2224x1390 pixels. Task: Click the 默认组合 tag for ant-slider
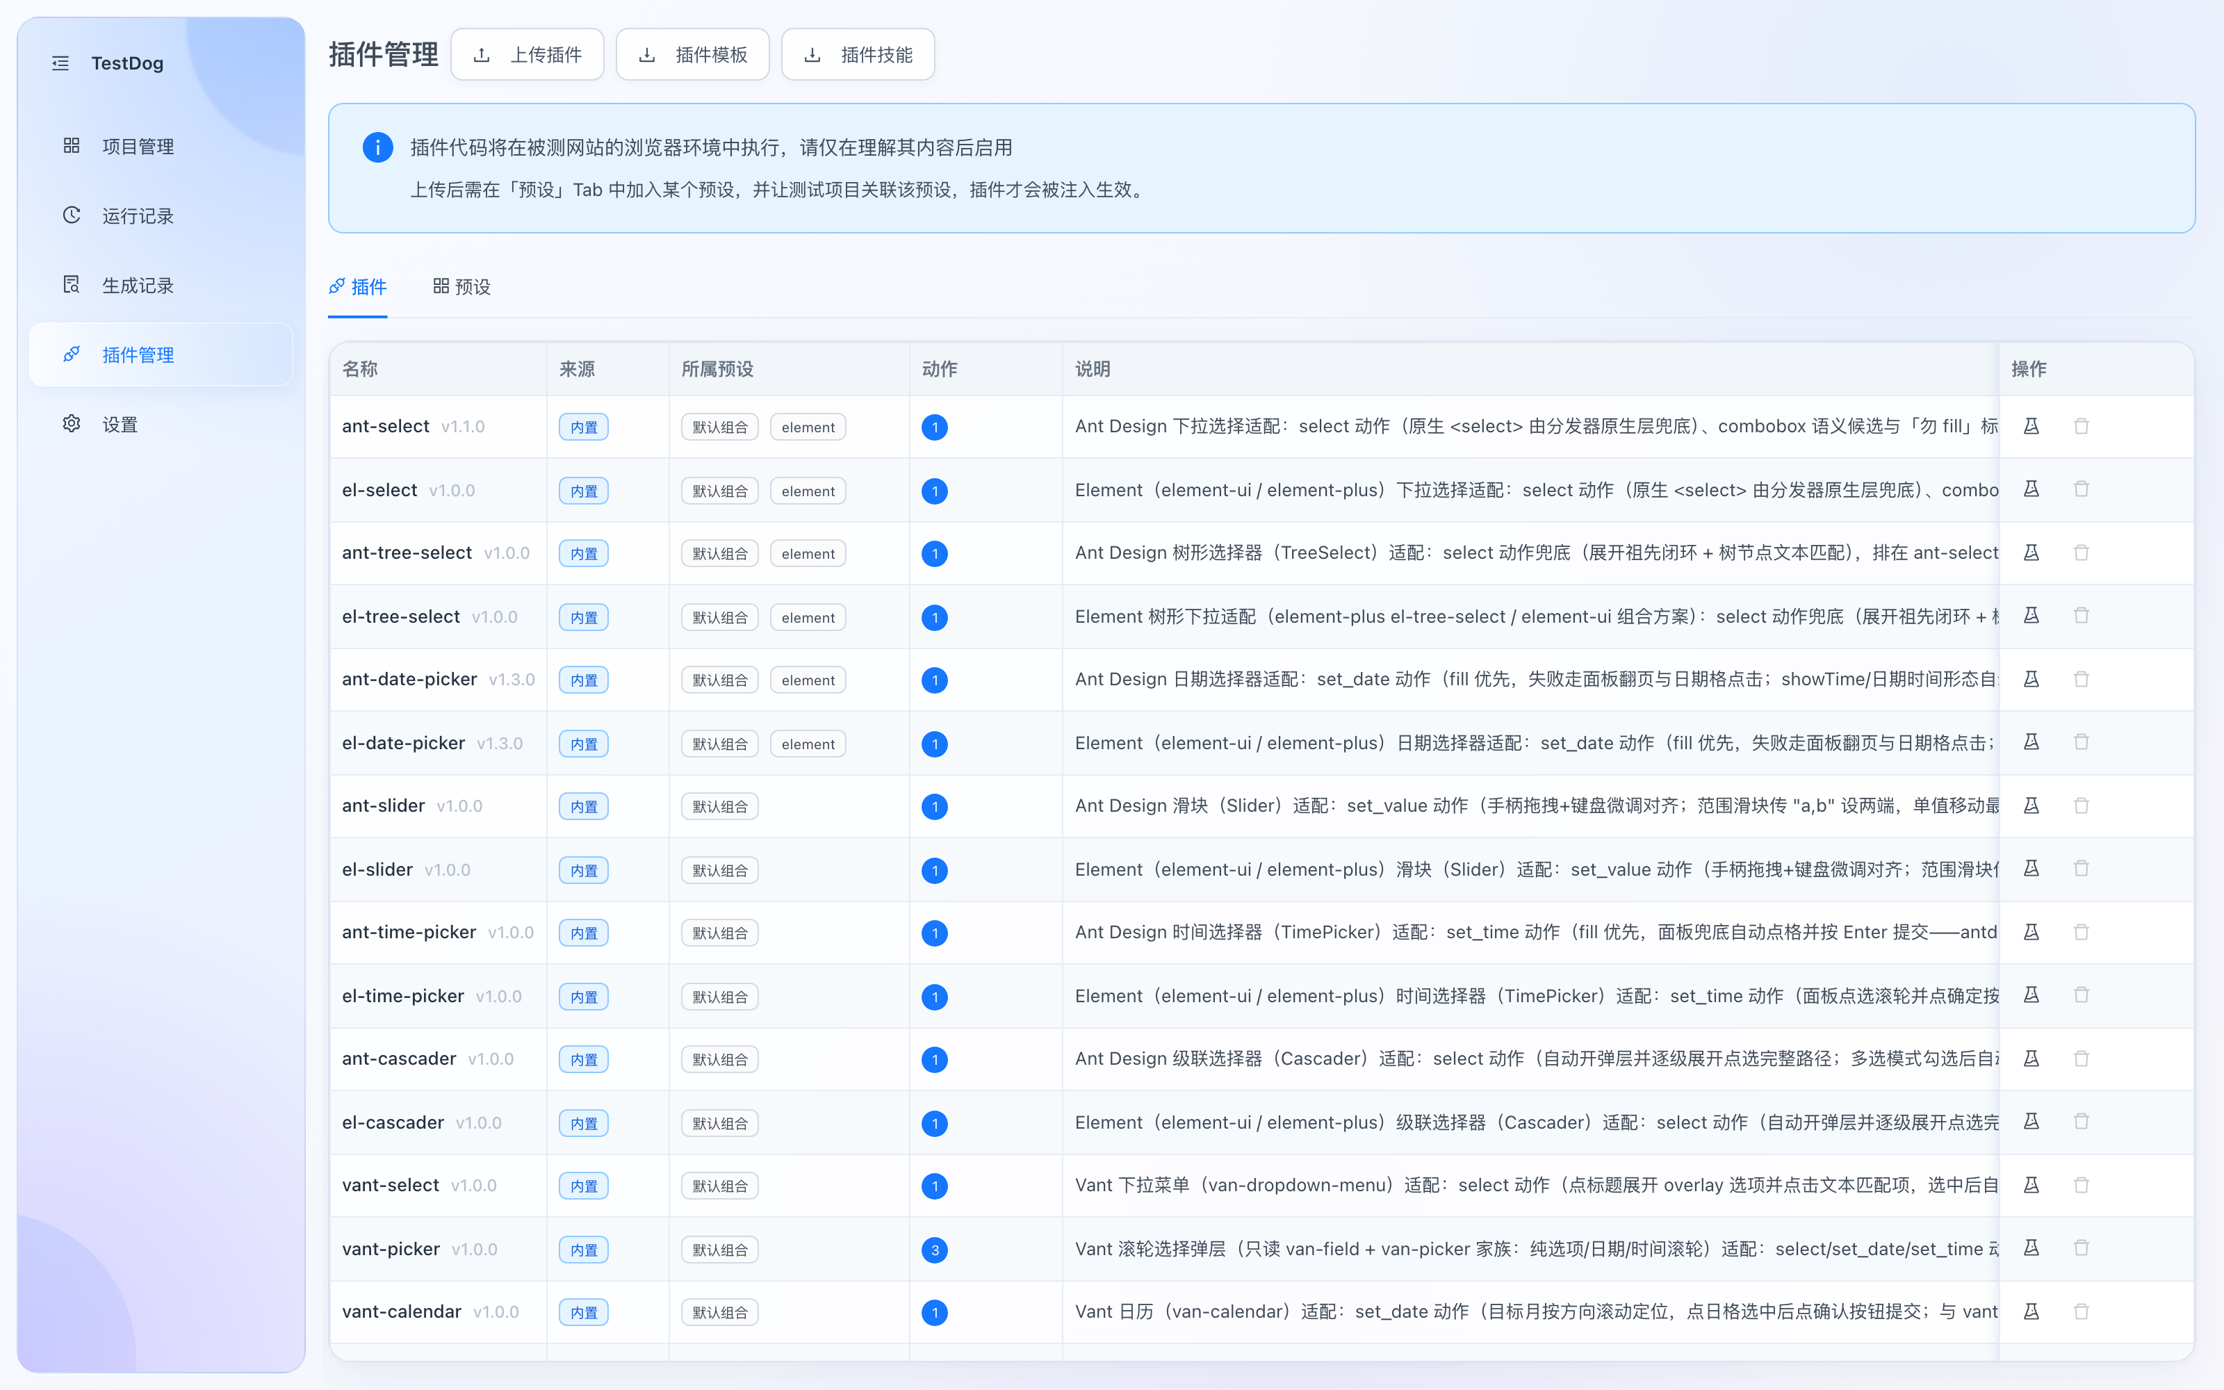[x=719, y=807]
